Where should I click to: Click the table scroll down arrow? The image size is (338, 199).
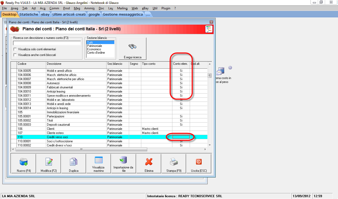[209, 145]
